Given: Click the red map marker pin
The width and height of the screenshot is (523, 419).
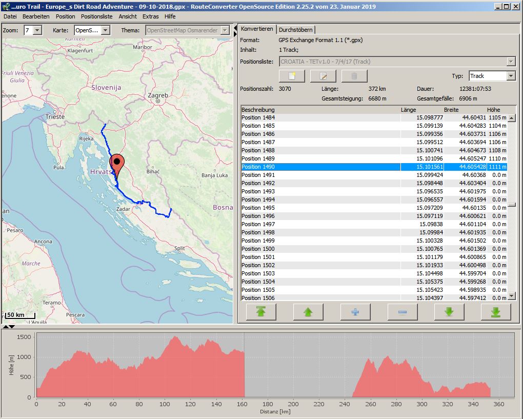Looking at the screenshot, I should pyautogui.click(x=117, y=164).
